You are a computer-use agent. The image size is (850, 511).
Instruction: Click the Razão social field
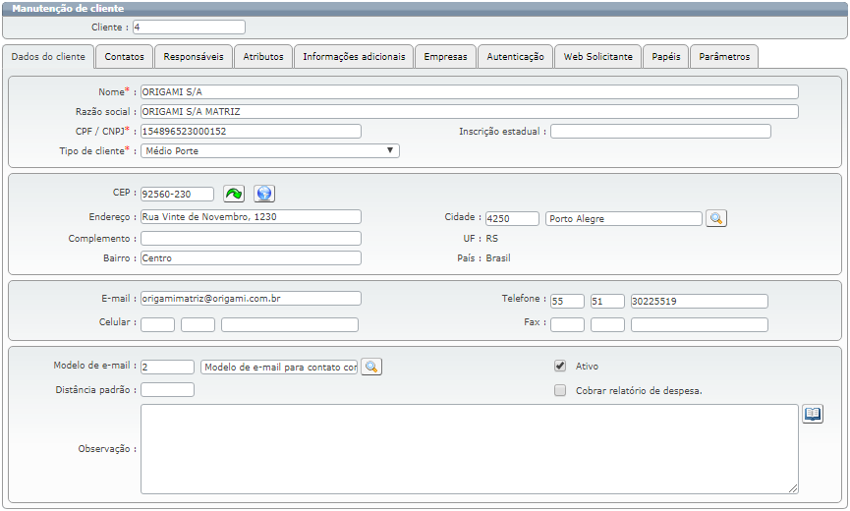pyautogui.click(x=470, y=112)
